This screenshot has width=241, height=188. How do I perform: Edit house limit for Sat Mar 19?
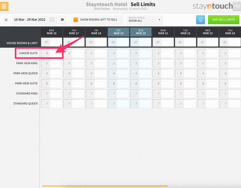[x=123, y=42]
